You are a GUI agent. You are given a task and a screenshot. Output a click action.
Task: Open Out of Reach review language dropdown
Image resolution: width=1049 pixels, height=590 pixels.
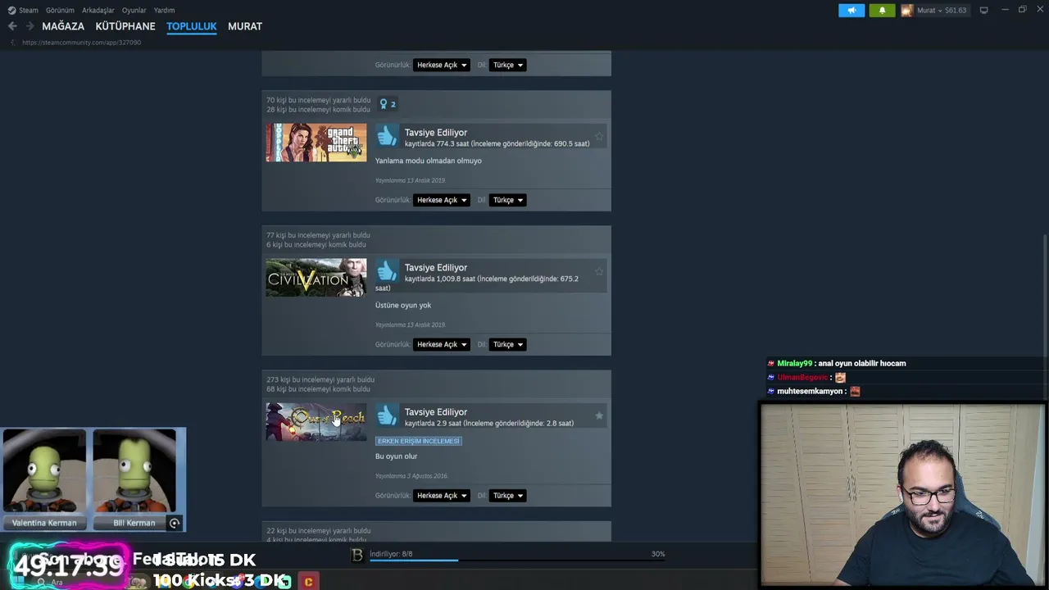(x=507, y=495)
